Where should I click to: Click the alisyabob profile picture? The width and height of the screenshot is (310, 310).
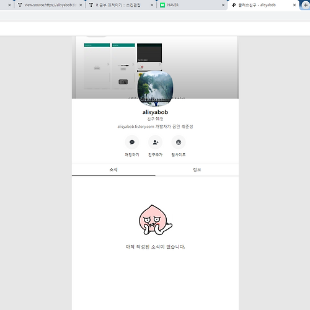155,89
